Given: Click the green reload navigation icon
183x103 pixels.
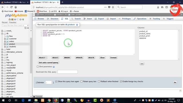Looking at the screenshot, I should click(x=23, y=19).
